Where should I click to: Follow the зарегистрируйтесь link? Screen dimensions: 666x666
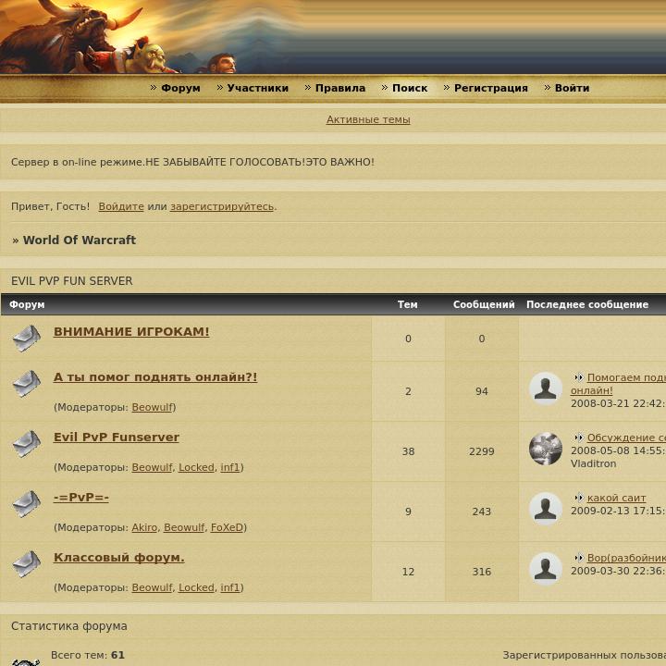pos(222,206)
